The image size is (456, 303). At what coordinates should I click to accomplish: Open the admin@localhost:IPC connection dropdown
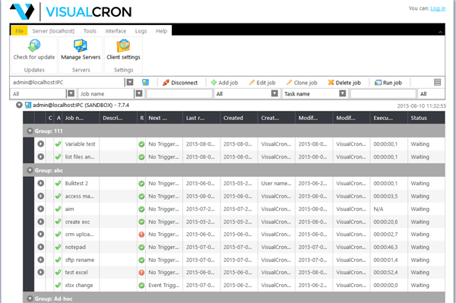pos(130,82)
